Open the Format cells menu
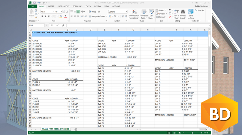Screen dimensions: 242x135 click(x=161, y=17)
